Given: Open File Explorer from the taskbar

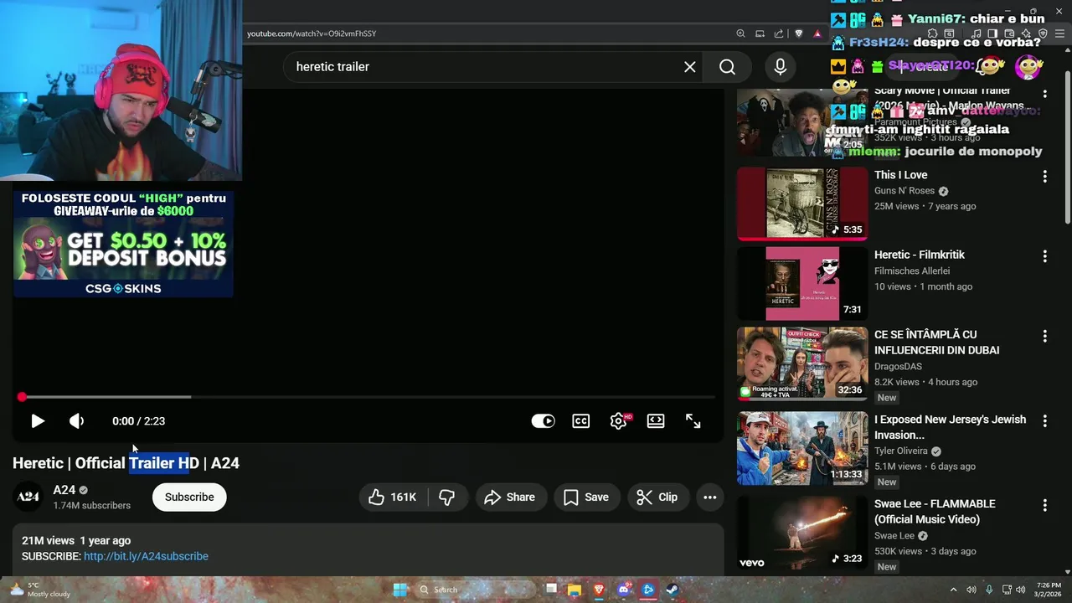Looking at the screenshot, I should coord(575,590).
